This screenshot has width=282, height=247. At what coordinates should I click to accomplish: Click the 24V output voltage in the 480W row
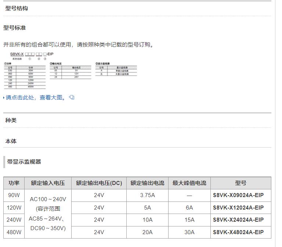(x=99, y=232)
